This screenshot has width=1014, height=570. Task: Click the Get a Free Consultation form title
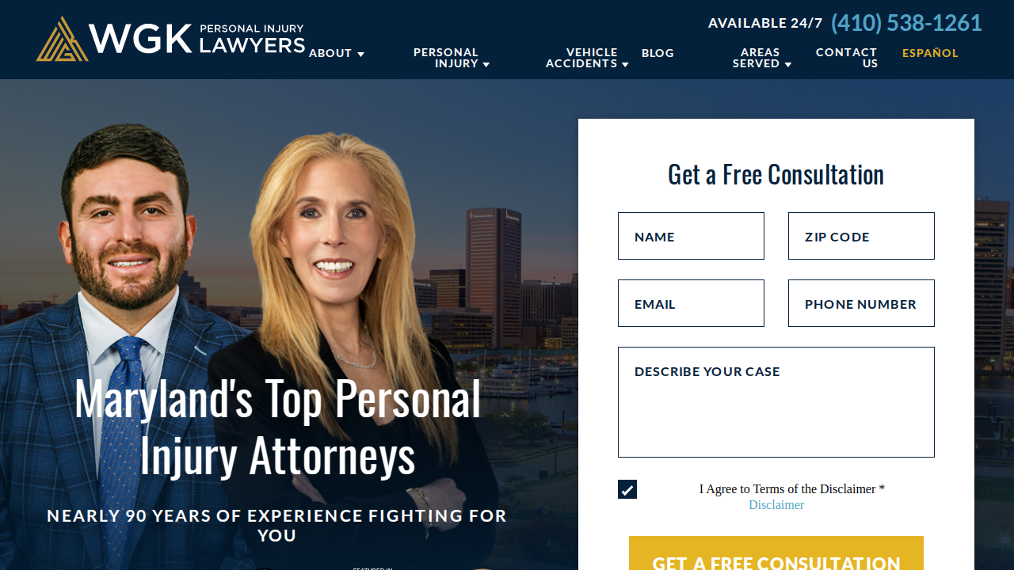pyautogui.click(x=776, y=174)
